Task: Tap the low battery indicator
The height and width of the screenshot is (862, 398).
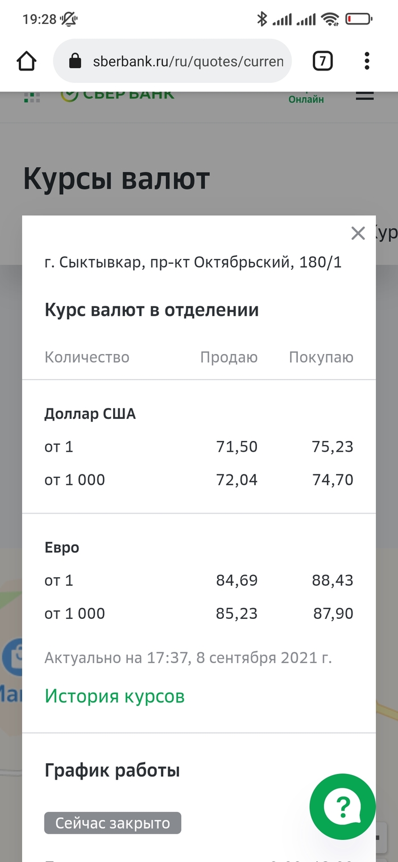Action: coord(359,19)
